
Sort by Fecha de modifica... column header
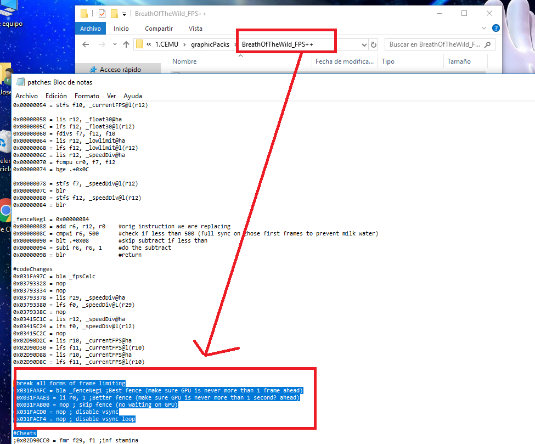click(345, 61)
